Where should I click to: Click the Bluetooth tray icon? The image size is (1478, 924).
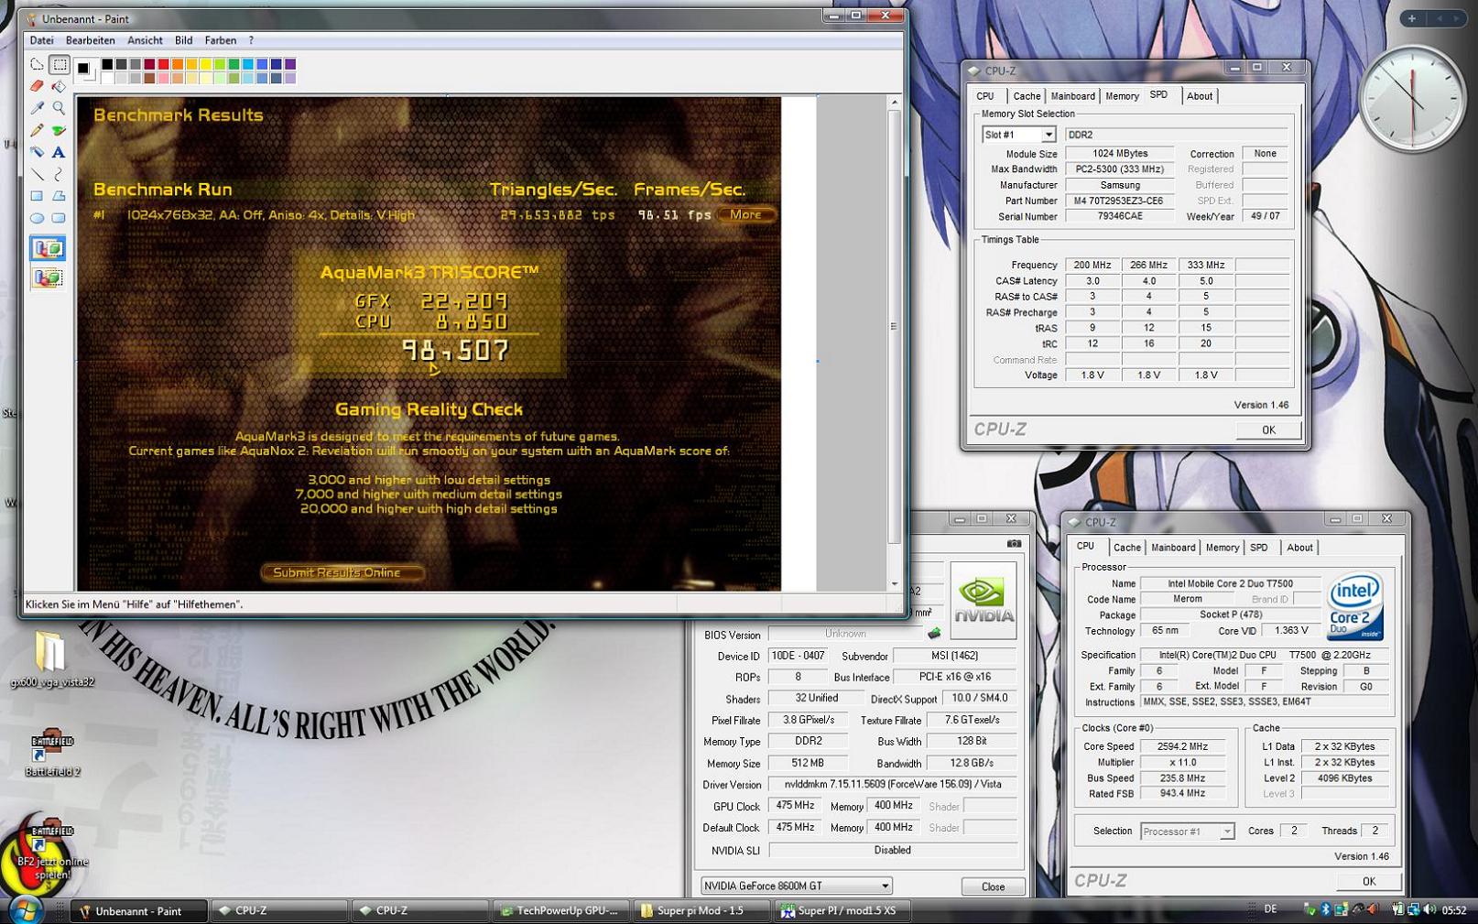coord(1325,909)
